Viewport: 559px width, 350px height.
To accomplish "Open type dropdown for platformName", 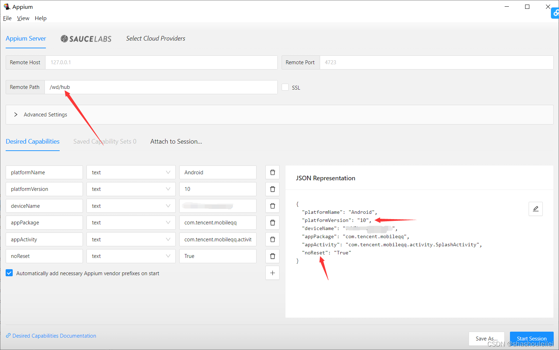I will tap(131, 173).
